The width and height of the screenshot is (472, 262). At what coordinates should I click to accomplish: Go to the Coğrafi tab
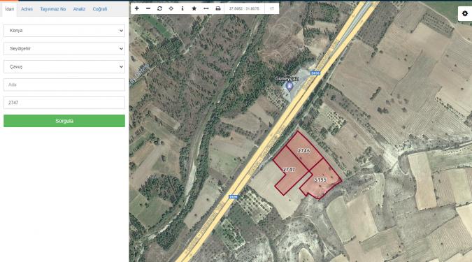99,9
